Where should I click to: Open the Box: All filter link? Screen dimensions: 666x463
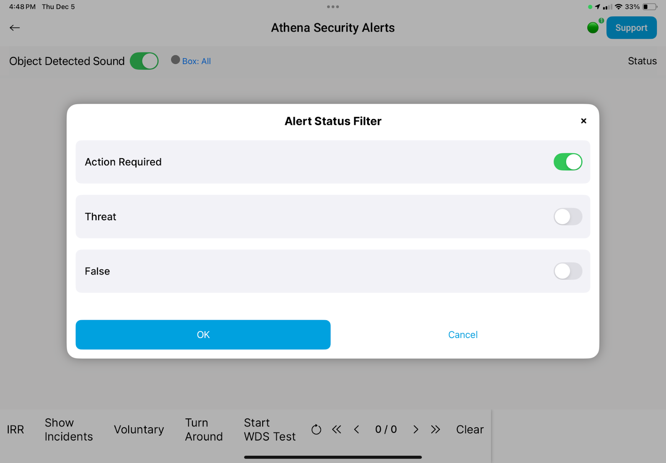coord(196,61)
